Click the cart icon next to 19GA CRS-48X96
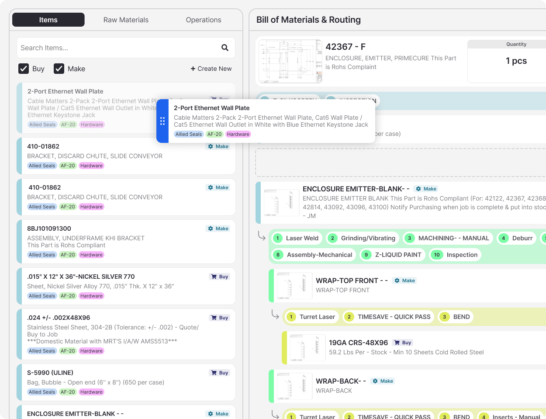 click(397, 343)
